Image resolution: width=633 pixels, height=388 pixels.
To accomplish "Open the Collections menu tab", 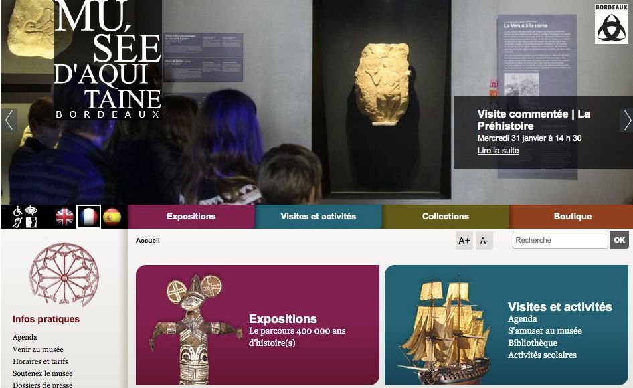I will point(446,216).
